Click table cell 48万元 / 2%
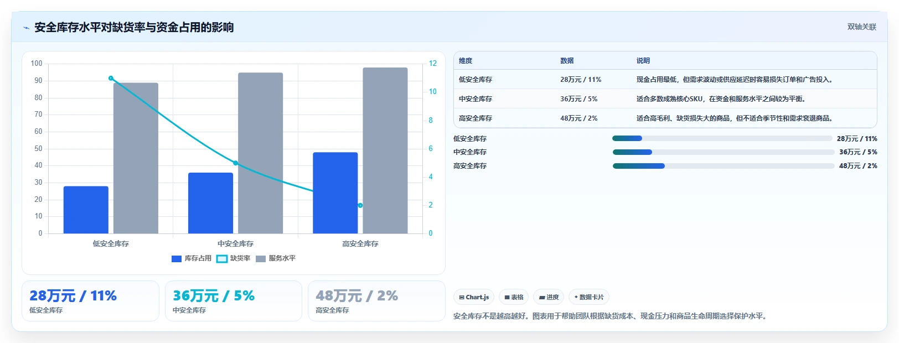This screenshot has height=343, width=899. click(x=579, y=118)
